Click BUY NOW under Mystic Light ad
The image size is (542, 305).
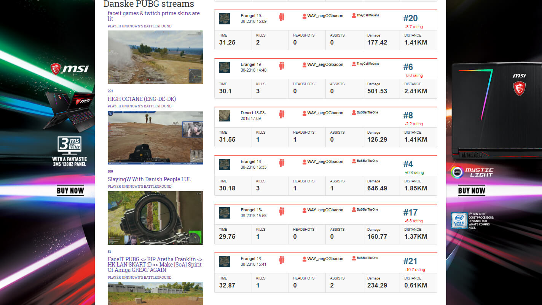click(472, 190)
